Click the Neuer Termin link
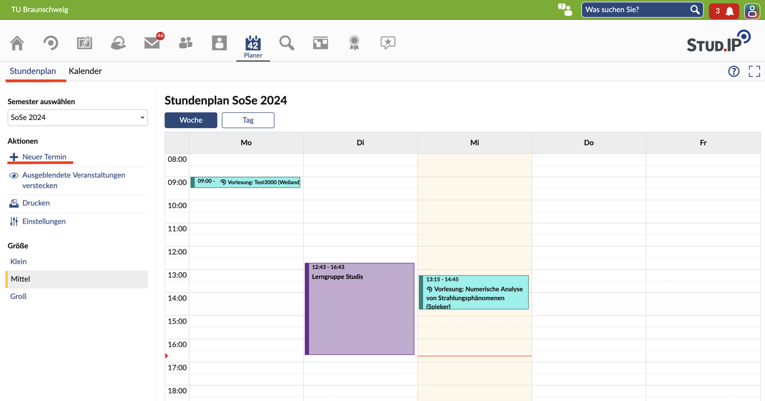The height and width of the screenshot is (401, 765). pyautogui.click(x=44, y=157)
